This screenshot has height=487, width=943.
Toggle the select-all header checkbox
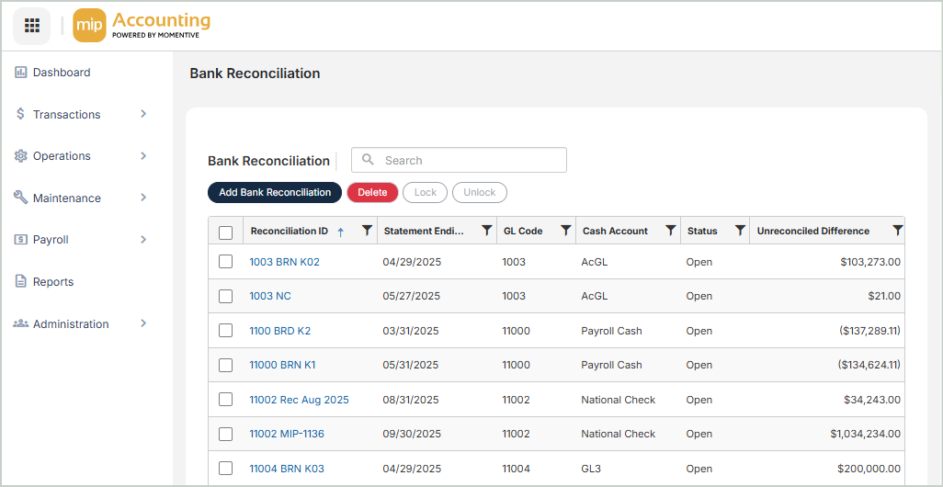tap(226, 232)
